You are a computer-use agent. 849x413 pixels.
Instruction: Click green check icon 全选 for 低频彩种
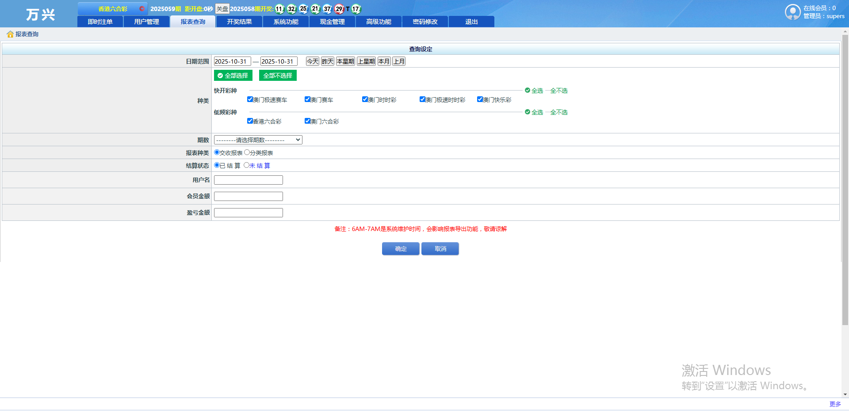(x=528, y=112)
